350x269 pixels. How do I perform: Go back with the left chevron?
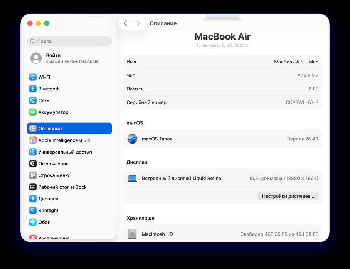click(x=125, y=23)
